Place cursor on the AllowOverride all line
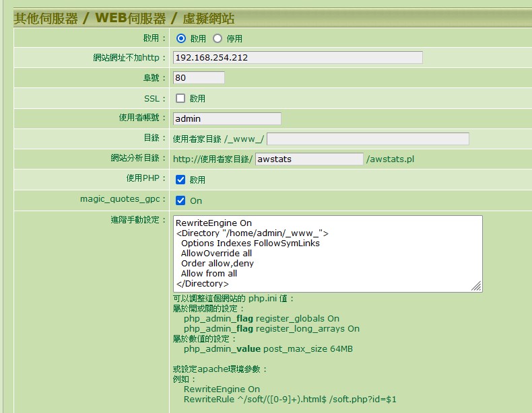Viewport: 532px width, 413px height. tap(216, 254)
